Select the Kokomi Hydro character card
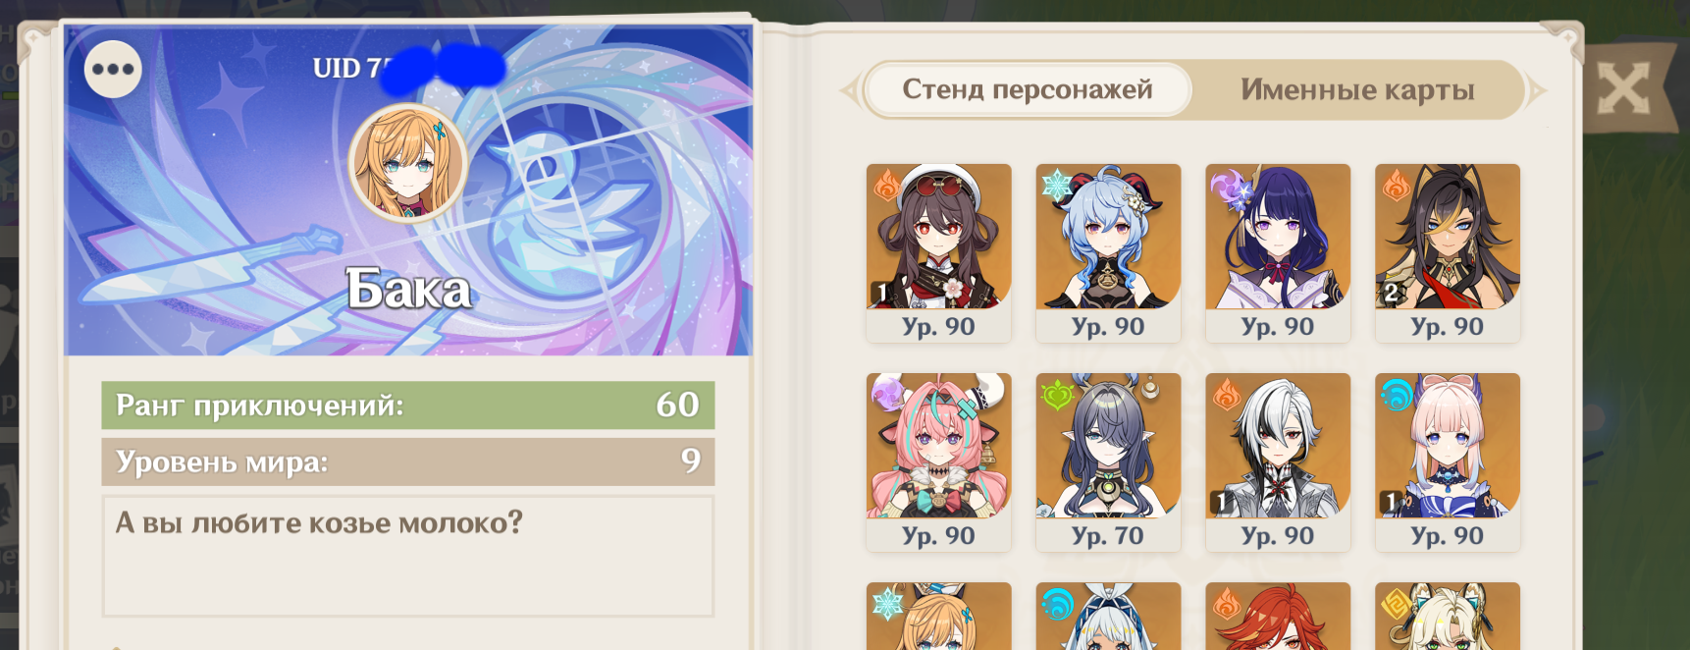The width and height of the screenshot is (1690, 650). point(1448,462)
